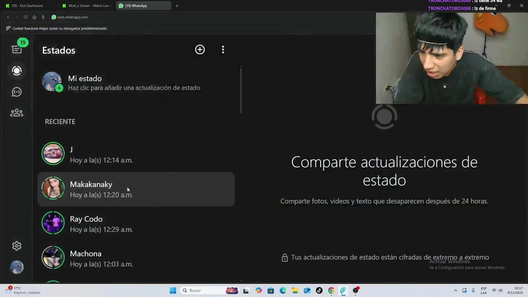The image size is (528, 297).
Task: Open Outlook from the taskbar
Action: click(x=307, y=290)
